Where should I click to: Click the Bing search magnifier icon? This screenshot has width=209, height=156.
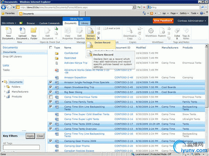(x=202, y=7)
